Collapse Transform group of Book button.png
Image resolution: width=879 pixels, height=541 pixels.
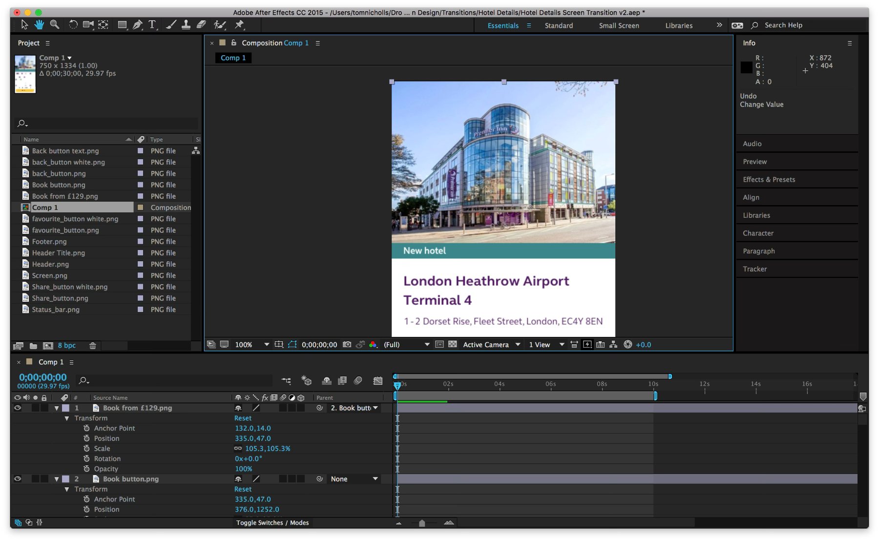pyautogui.click(x=67, y=489)
